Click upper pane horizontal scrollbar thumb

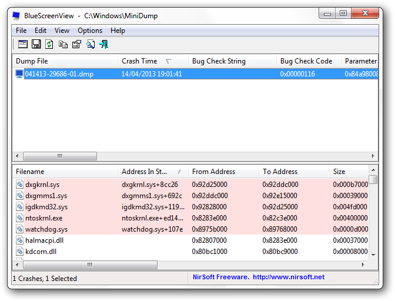[60, 156]
